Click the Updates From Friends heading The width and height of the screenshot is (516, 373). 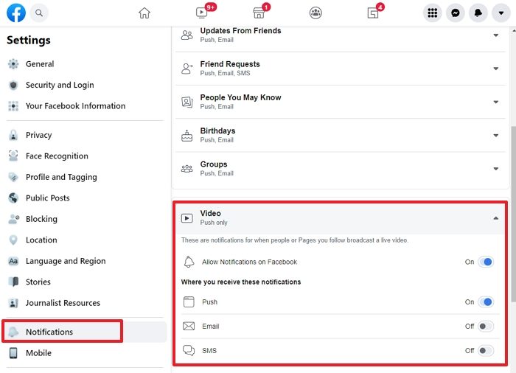point(240,31)
